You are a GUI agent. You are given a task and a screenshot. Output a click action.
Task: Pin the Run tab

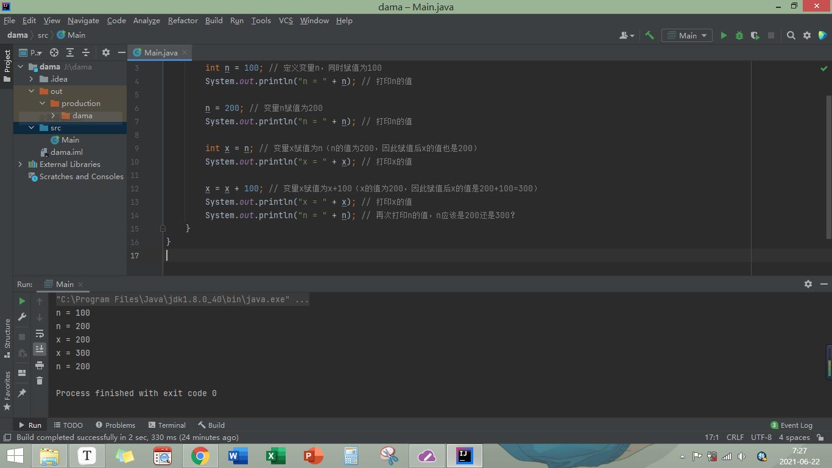(x=22, y=393)
